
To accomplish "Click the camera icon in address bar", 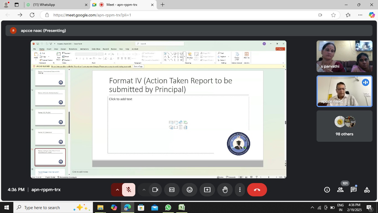I will (x=320, y=15).
